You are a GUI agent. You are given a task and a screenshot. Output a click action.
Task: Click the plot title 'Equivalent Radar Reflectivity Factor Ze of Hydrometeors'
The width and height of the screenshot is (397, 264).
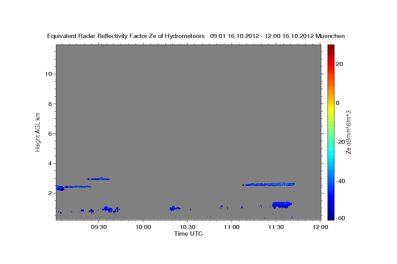click(x=126, y=36)
